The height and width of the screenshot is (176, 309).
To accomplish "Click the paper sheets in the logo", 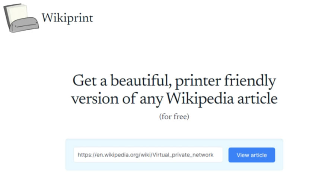I will [16, 12].
